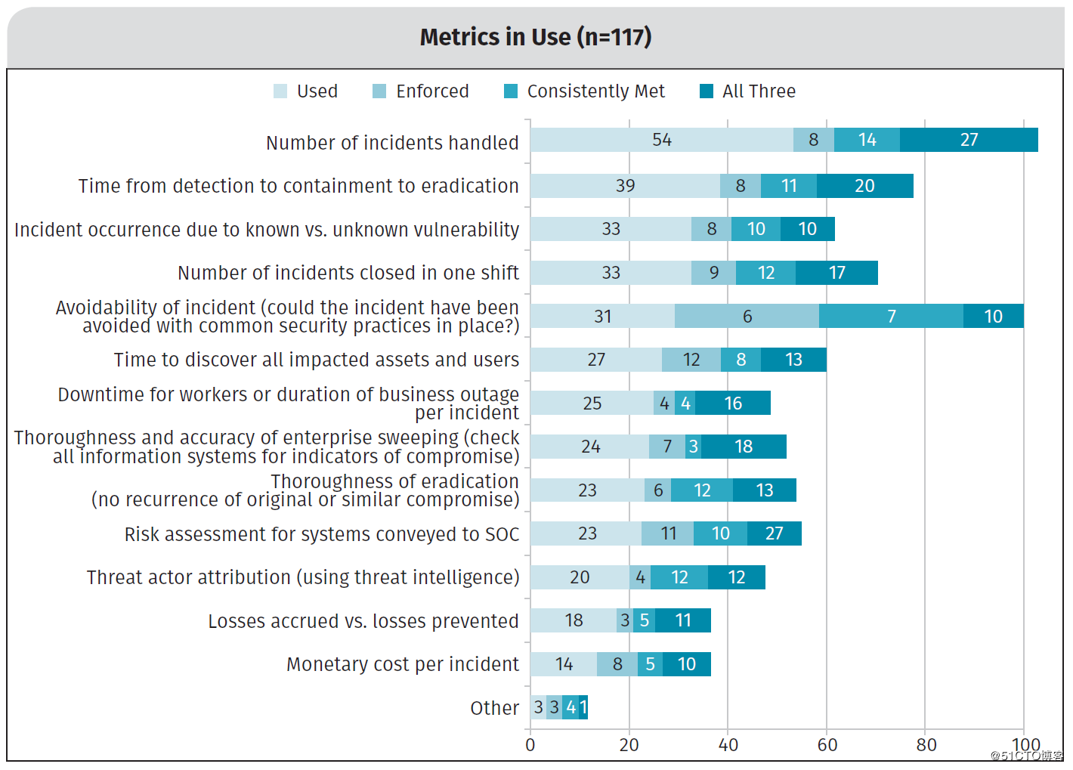Click the Number of incidents closed in one shift label
Viewport: 1073px width, 770px height.
tap(348, 273)
